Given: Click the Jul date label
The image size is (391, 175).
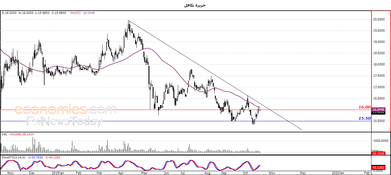Looking at the screenshot, I should click(x=183, y=172).
